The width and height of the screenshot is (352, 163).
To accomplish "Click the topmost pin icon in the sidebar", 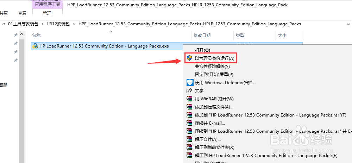I will click(x=16, y=35).
